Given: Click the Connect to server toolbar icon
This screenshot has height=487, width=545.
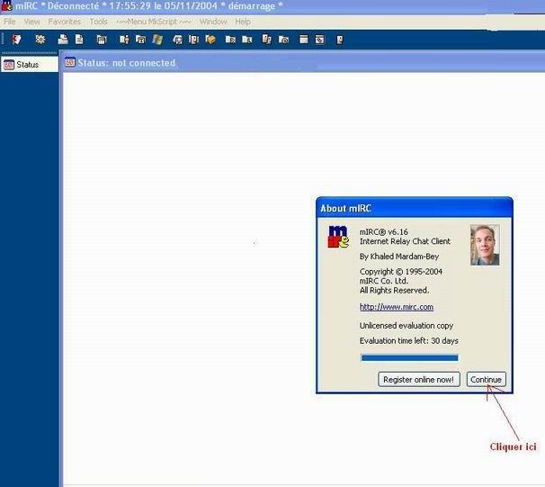Looking at the screenshot, I should pyautogui.click(x=16, y=40).
